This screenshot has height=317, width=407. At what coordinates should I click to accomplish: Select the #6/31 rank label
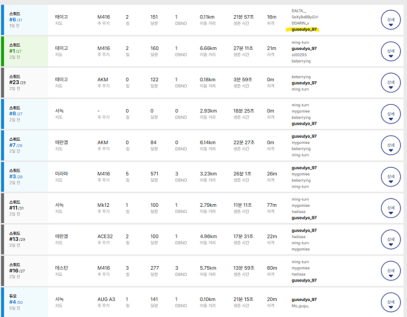point(16,20)
